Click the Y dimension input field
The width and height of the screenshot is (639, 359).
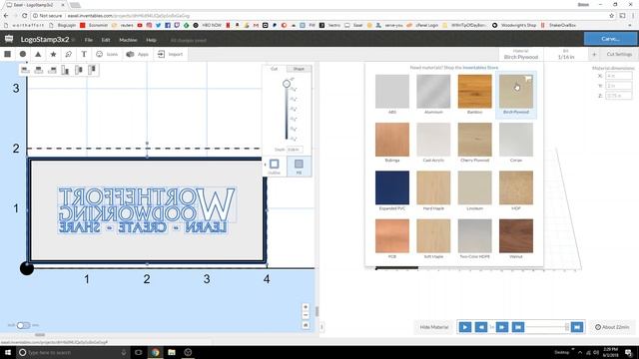click(619, 86)
